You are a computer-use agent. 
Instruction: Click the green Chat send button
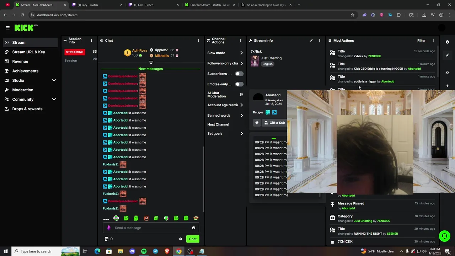click(193, 239)
